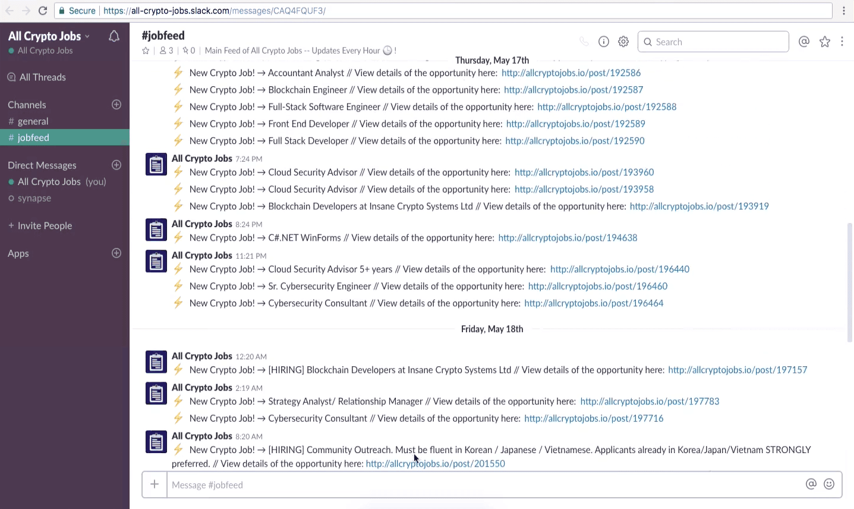Add a new channel with plus icon
854x509 pixels.
116,105
